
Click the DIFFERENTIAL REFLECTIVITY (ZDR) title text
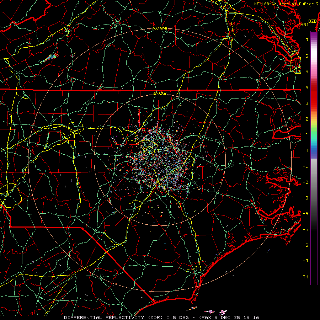point(114,318)
